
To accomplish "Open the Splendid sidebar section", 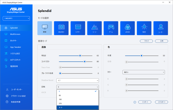I will (x=16, y=28).
